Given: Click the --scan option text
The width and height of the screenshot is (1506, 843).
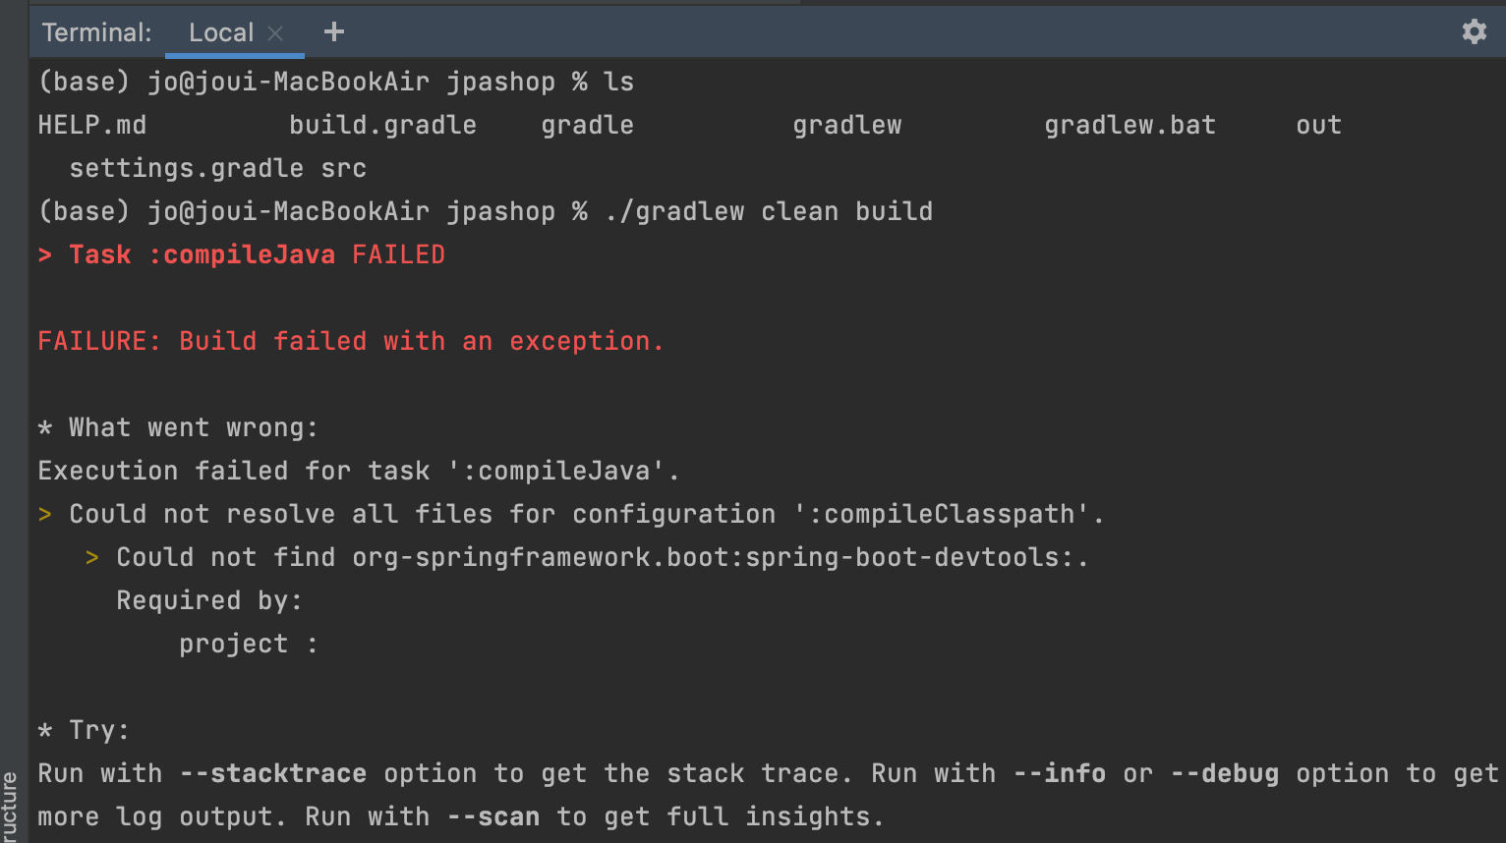Looking at the screenshot, I should coord(492,817).
